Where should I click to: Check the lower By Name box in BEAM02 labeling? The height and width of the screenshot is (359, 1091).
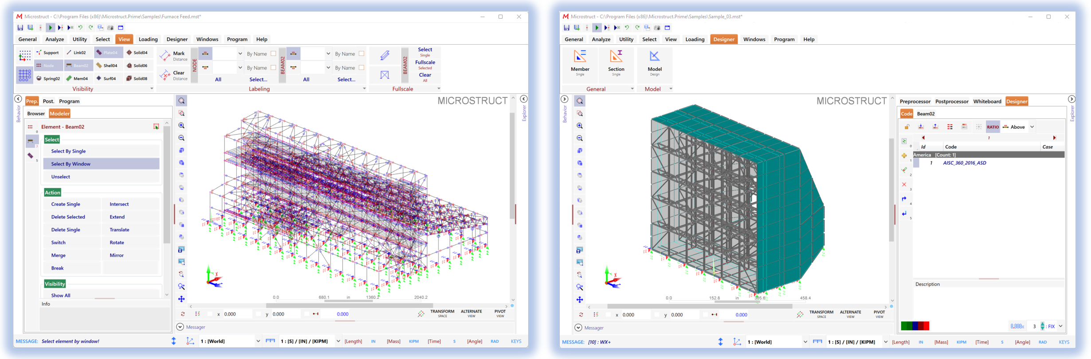pyautogui.click(x=362, y=68)
